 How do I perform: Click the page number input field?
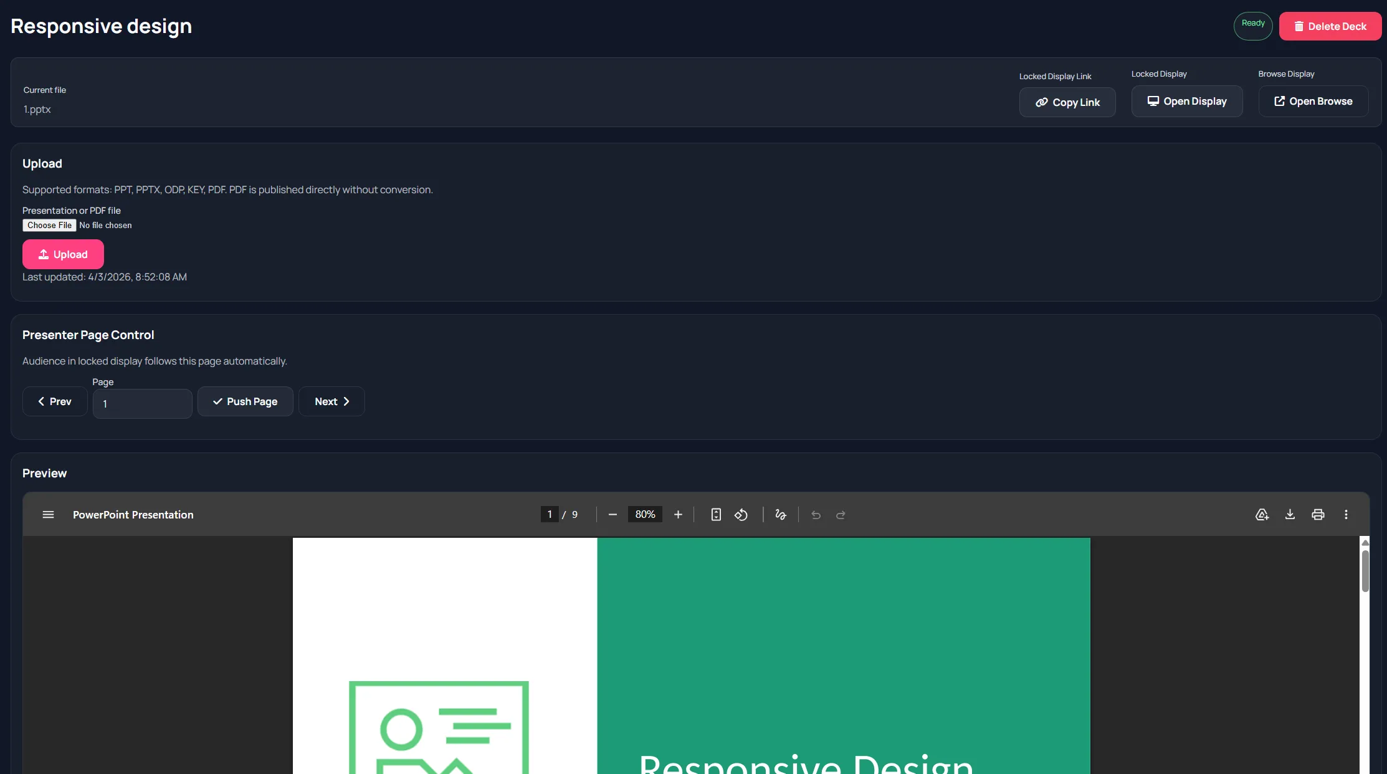coord(142,403)
